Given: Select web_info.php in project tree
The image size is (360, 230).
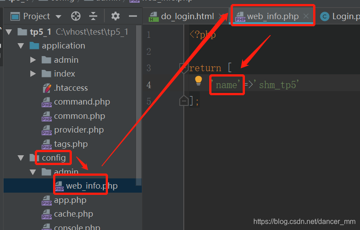Looking at the screenshot, I should (x=91, y=186).
